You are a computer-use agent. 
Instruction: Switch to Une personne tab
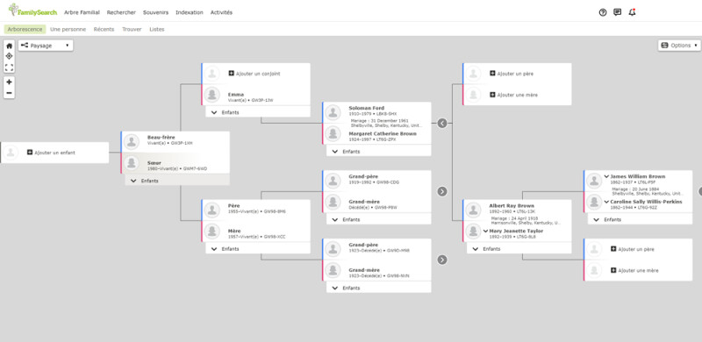[68, 29]
